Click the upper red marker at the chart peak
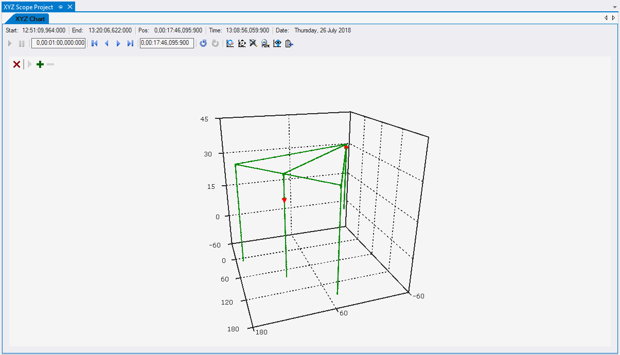620x355 pixels. pyautogui.click(x=346, y=148)
